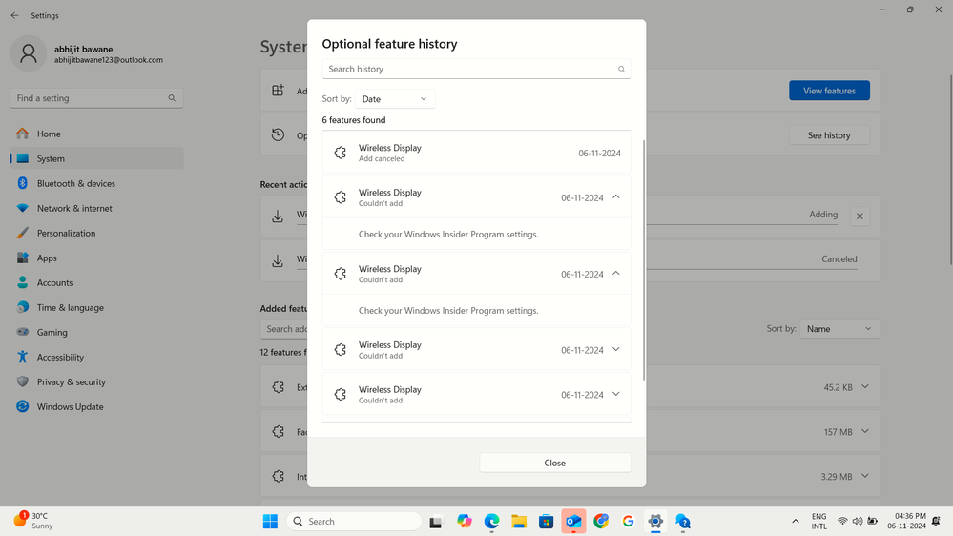Open Sort by Name dropdown in added features
Viewport: 953px width, 536px height.
(839, 329)
